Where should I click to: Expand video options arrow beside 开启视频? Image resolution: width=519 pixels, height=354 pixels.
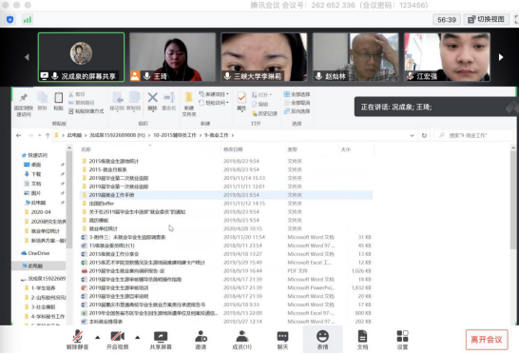(x=138, y=338)
